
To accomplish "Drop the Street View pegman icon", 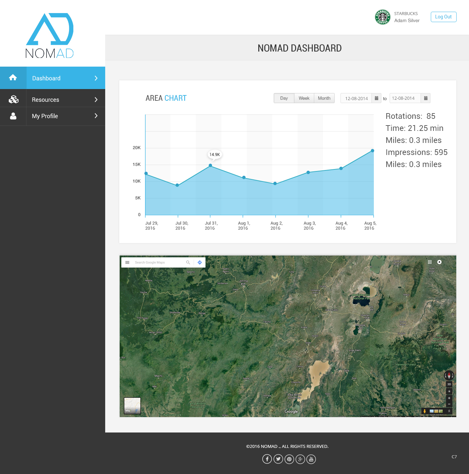I will pyautogui.click(x=425, y=411).
